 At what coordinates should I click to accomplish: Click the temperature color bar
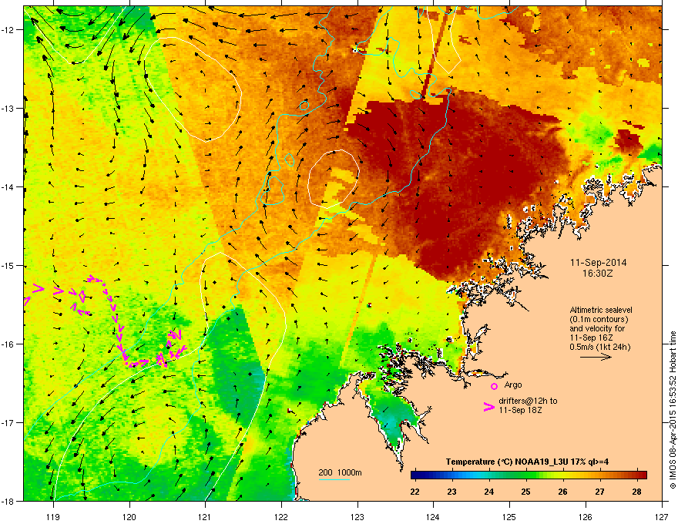tap(529, 475)
